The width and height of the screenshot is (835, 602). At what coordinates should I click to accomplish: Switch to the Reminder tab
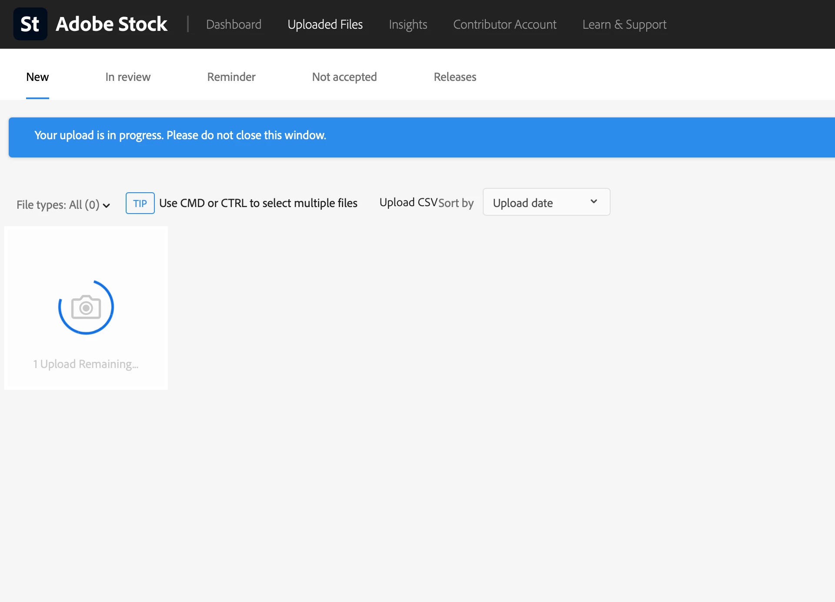click(x=231, y=77)
